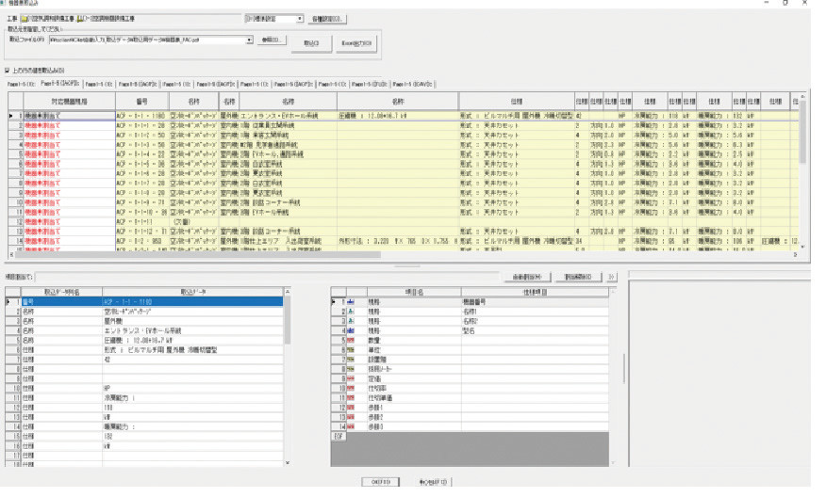The height and width of the screenshot is (497, 826).
Task: Click the book icon before the second 工事 name
Action: [x=80, y=19]
